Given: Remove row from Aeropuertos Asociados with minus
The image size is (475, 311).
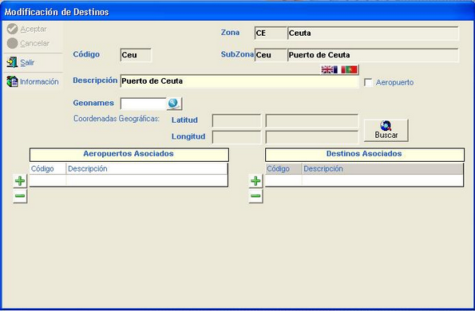Looking at the screenshot, I should click(20, 196).
